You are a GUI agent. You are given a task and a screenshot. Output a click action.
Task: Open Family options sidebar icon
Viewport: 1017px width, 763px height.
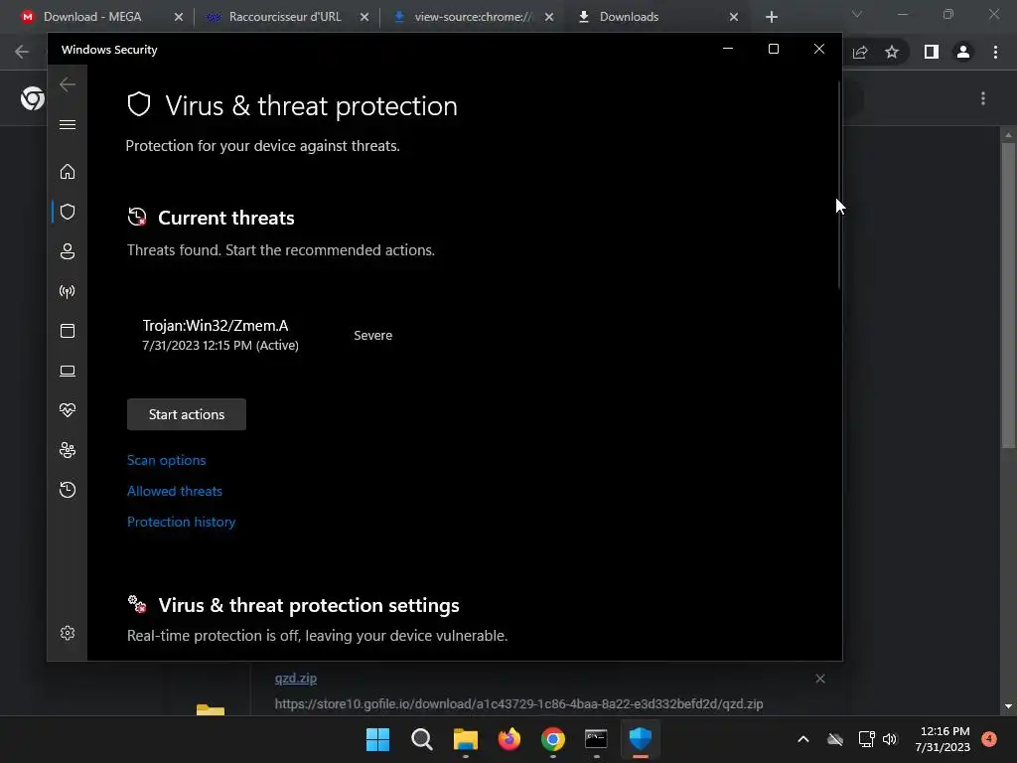(x=68, y=450)
